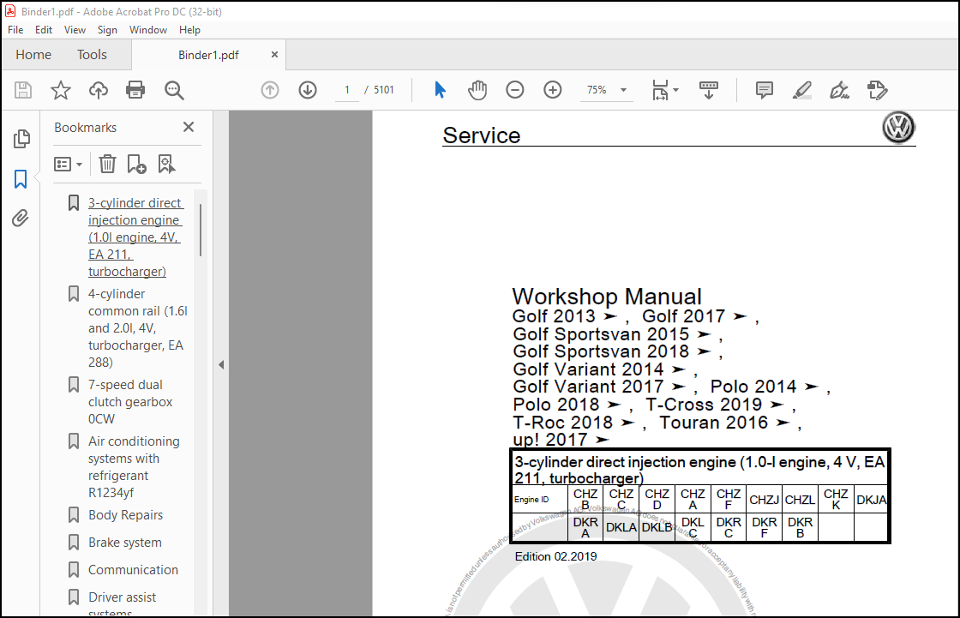This screenshot has width=960, height=618.
Task: Click the bookmarks panel vertical scrollbar
Action: (201, 230)
